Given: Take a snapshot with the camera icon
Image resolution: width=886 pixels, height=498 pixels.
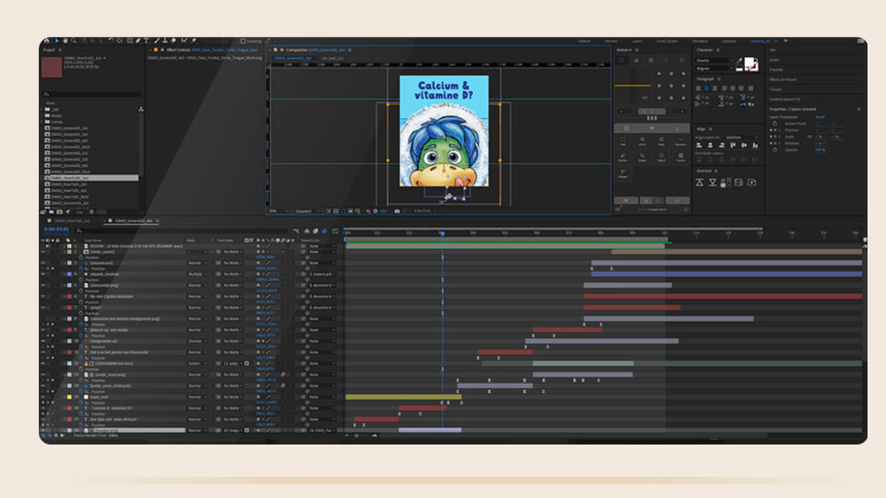Looking at the screenshot, I should pos(397,211).
